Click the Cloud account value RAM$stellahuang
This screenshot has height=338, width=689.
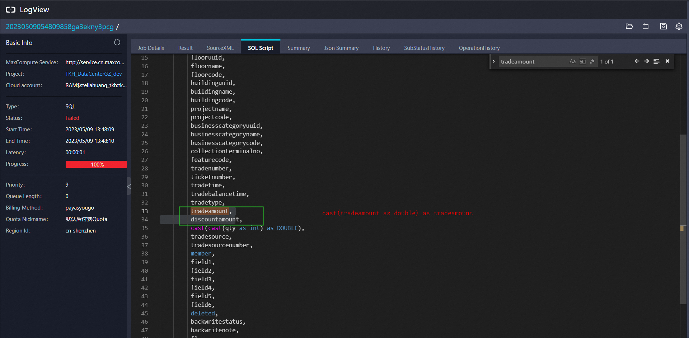[96, 85]
